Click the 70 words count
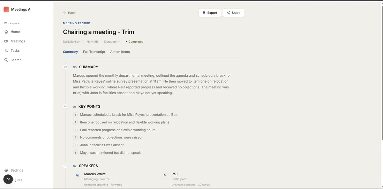The image size is (383, 189). (116, 185)
